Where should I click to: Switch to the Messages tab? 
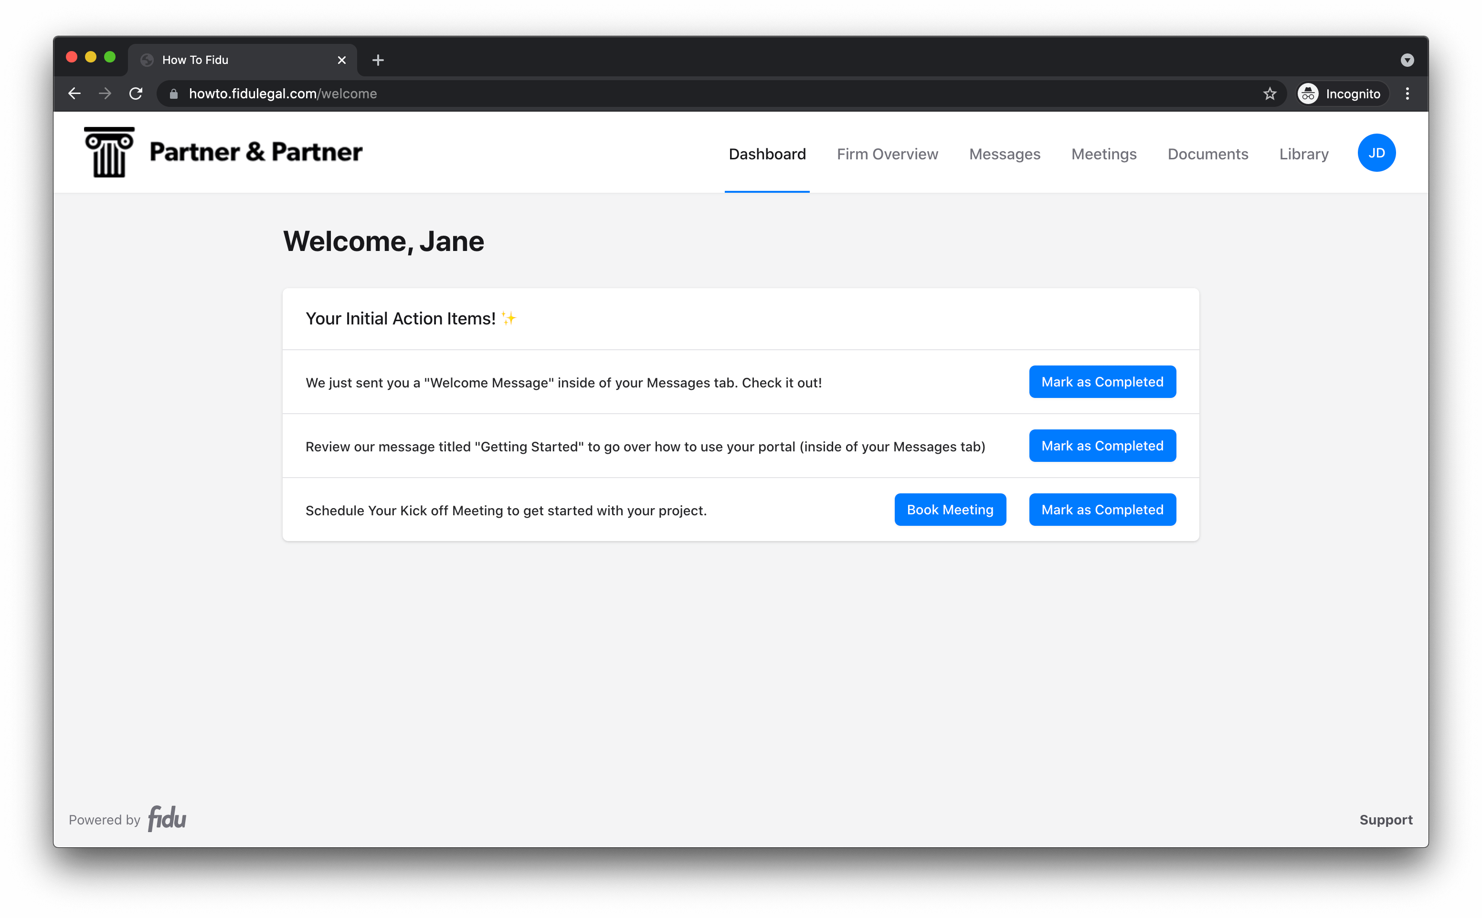(x=1005, y=154)
